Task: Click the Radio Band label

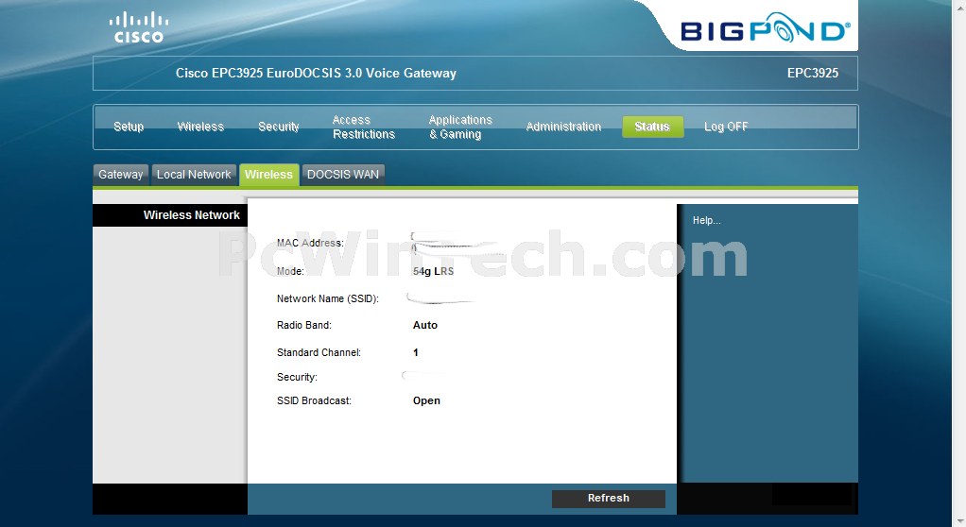Action: coord(303,325)
